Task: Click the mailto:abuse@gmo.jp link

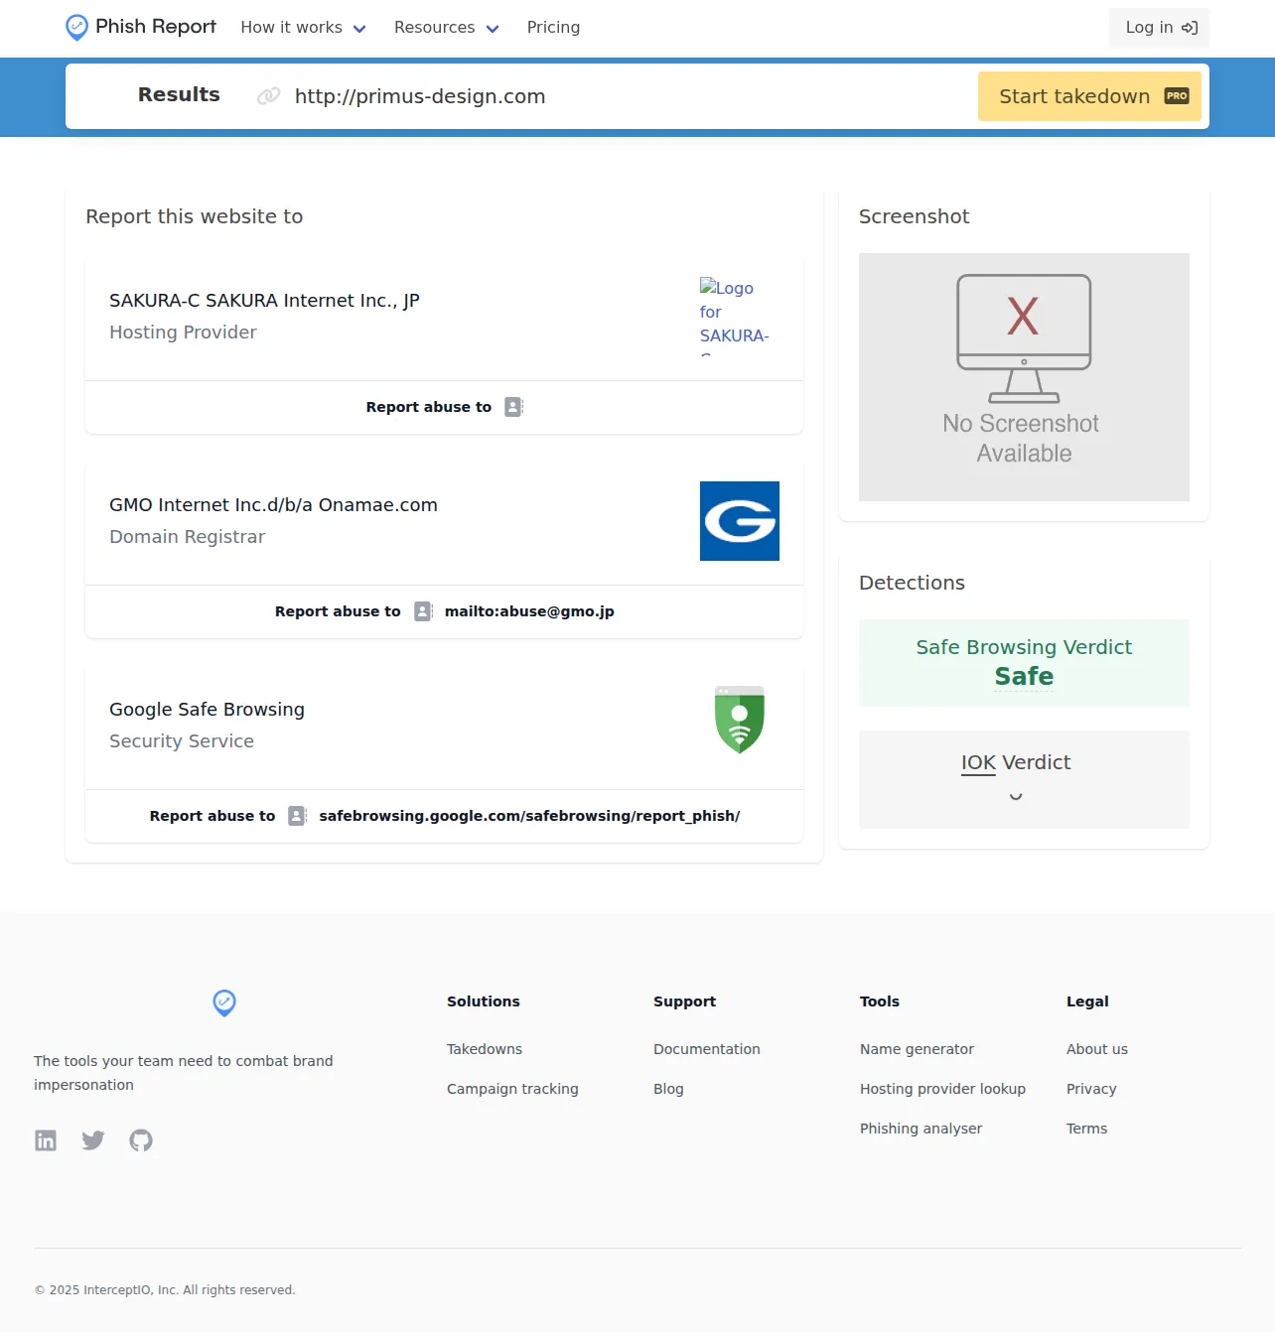Action: click(529, 611)
